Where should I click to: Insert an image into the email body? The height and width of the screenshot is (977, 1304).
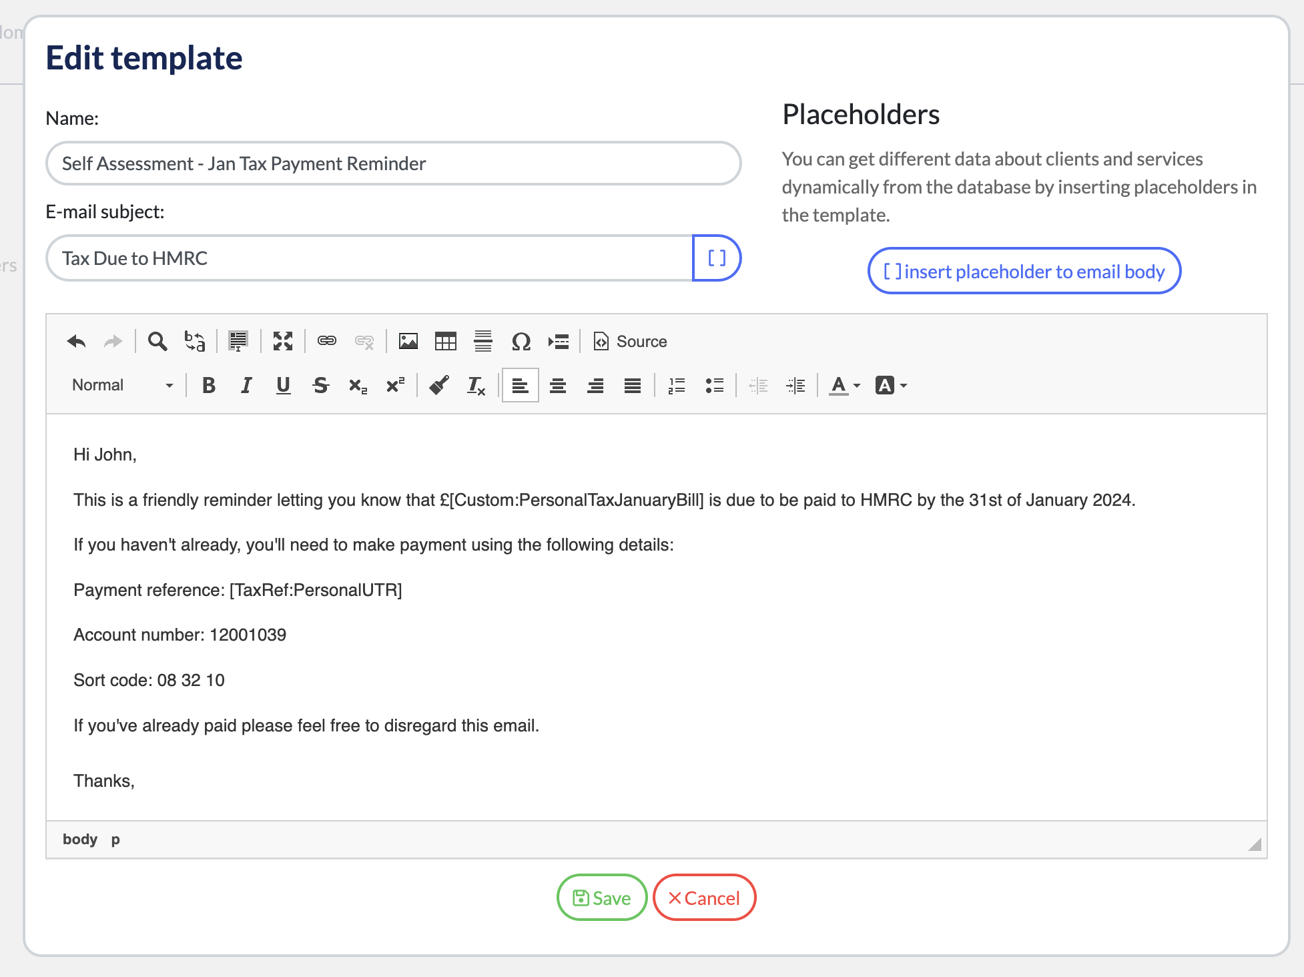[408, 342]
